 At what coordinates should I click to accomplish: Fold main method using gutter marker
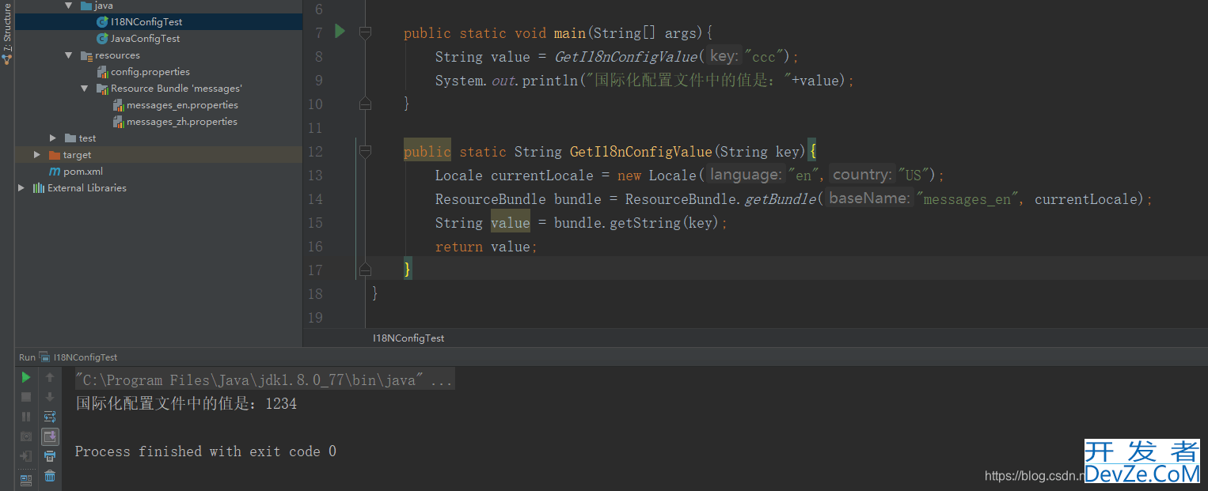365,32
